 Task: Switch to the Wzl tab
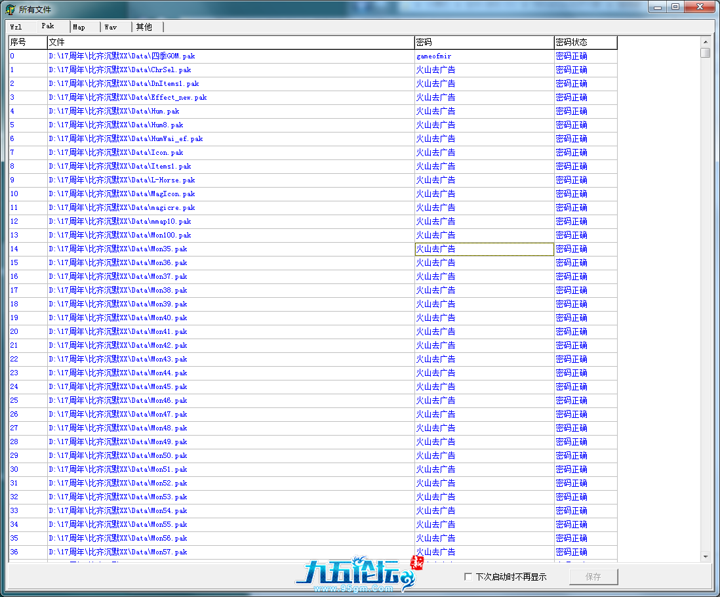pyautogui.click(x=21, y=27)
